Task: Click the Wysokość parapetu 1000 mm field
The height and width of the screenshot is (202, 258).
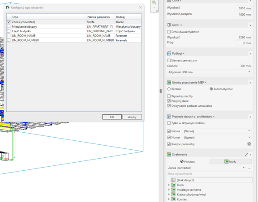Action: click(x=243, y=14)
